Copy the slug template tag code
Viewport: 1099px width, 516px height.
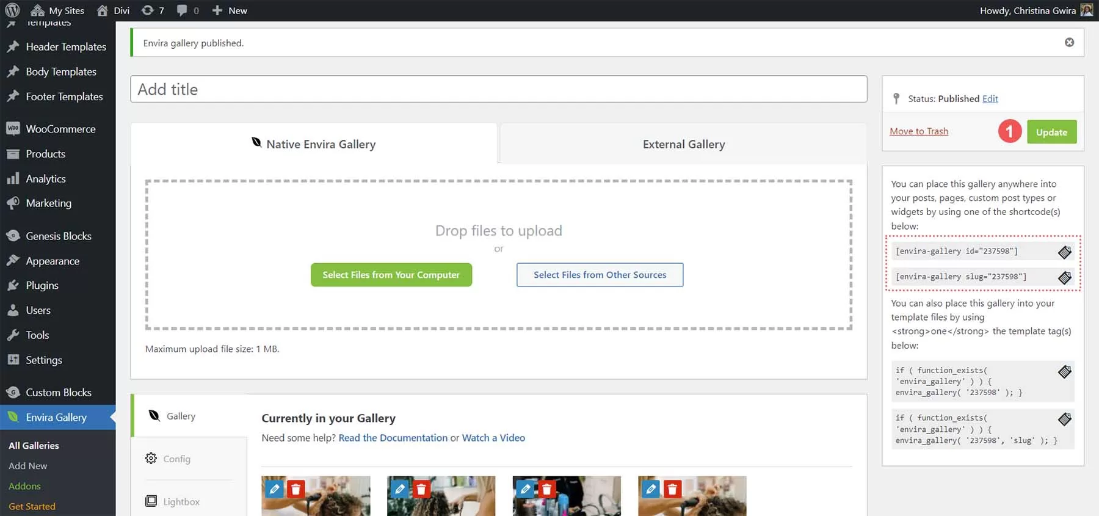(1064, 419)
